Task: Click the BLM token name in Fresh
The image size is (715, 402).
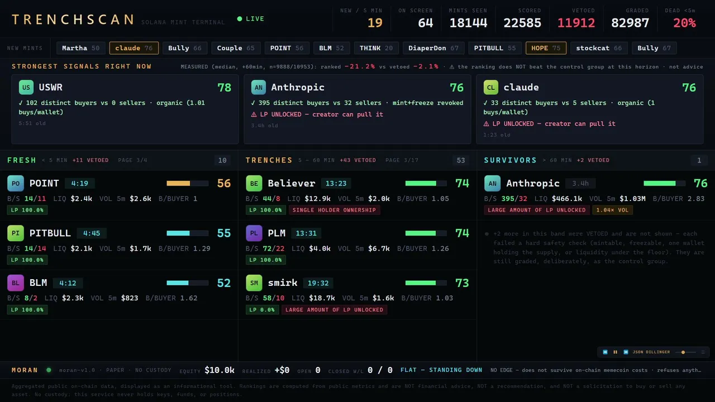Action: pyautogui.click(x=39, y=283)
